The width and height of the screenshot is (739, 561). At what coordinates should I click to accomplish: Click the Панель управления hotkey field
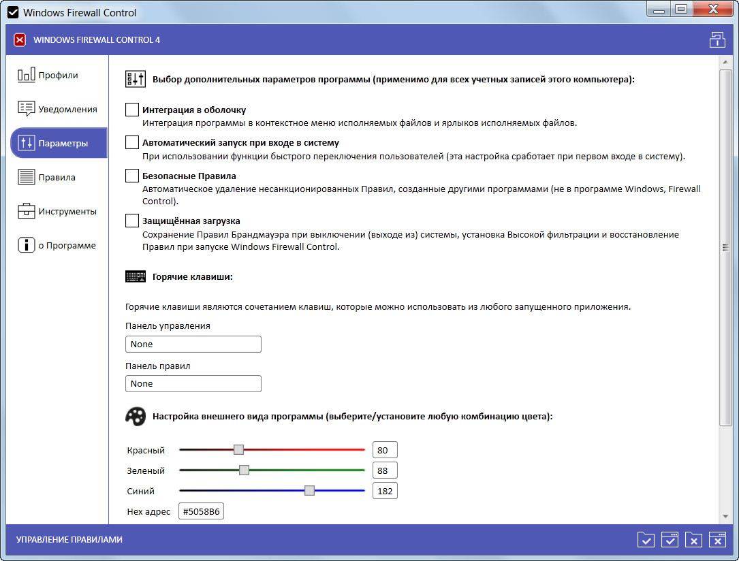[x=193, y=344]
